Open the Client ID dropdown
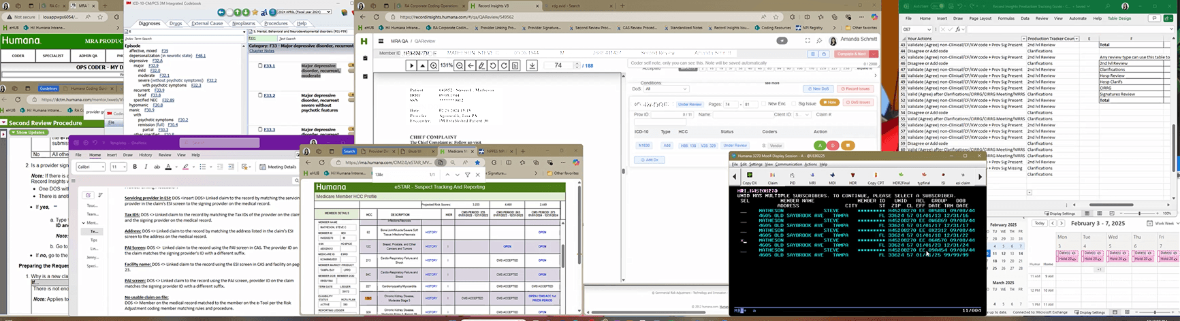The image size is (1180, 321). (802, 115)
